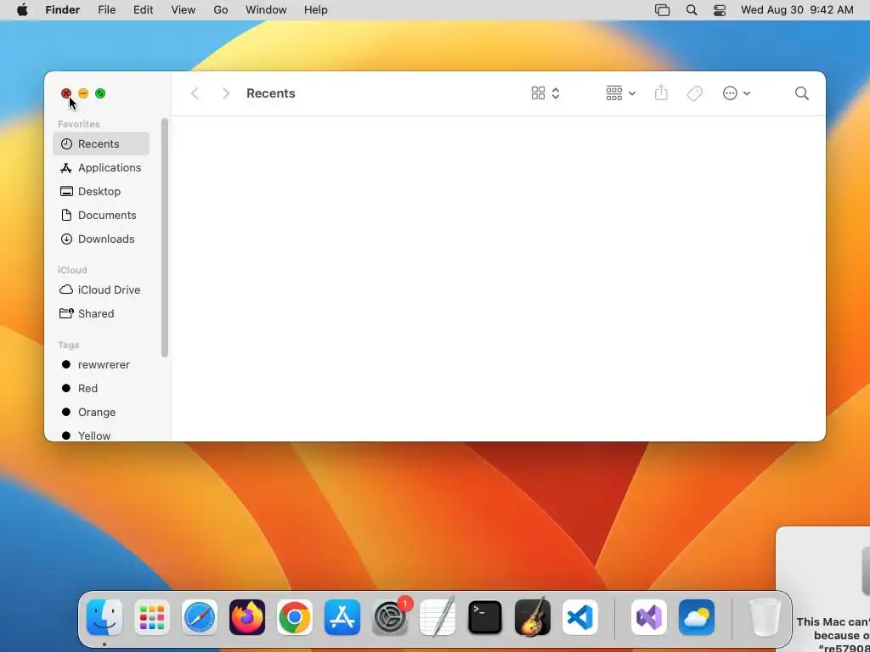Open iCloud Drive in the sidebar
The height and width of the screenshot is (652, 870).
click(101, 290)
